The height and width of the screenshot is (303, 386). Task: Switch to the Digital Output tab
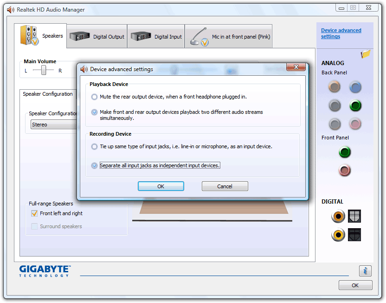[x=97, y=37]
